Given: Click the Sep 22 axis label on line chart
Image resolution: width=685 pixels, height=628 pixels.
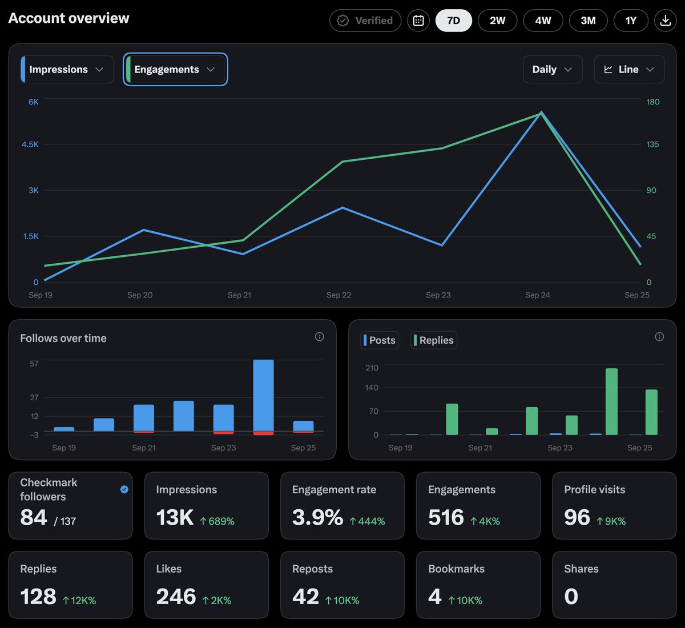Looking at the screenshot, I should (x=339, y=295).
